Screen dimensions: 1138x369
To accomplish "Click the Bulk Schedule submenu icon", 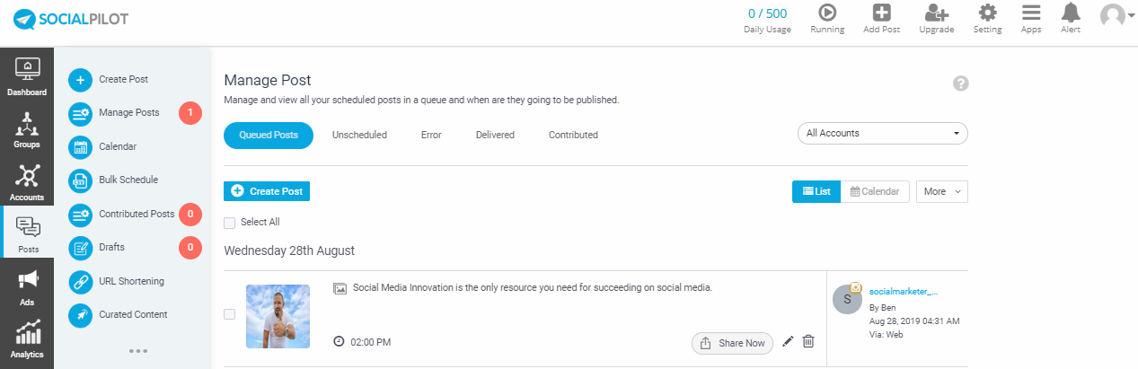I will [81, 180].
